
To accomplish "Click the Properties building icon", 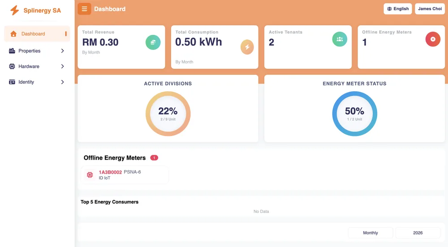I will pyautogui.click(x=12, y=51).
